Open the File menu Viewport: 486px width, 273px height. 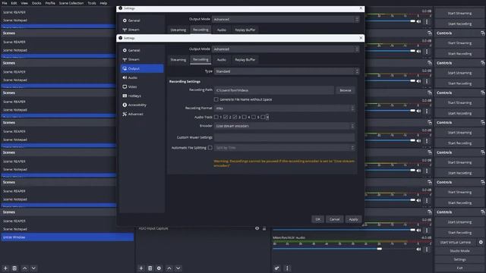[5, 3]
